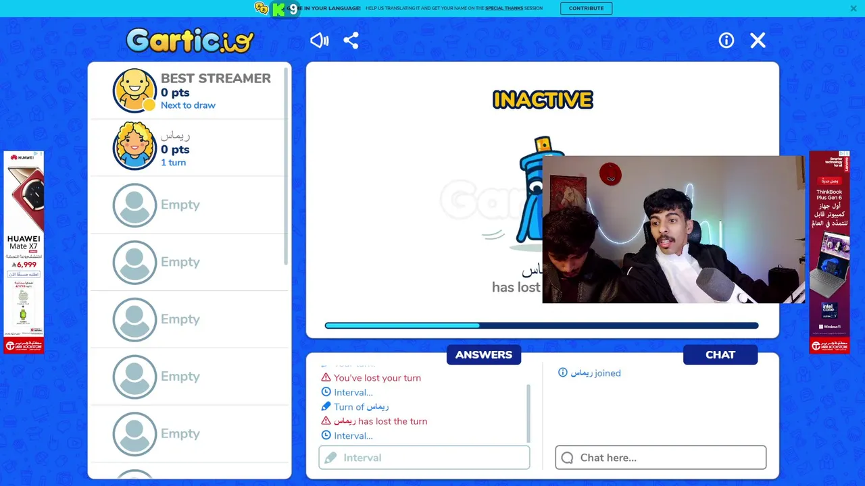This screenshot has width=865, height=486.
Task: Click 'ريماس joined' chat message
Action: 595,373
